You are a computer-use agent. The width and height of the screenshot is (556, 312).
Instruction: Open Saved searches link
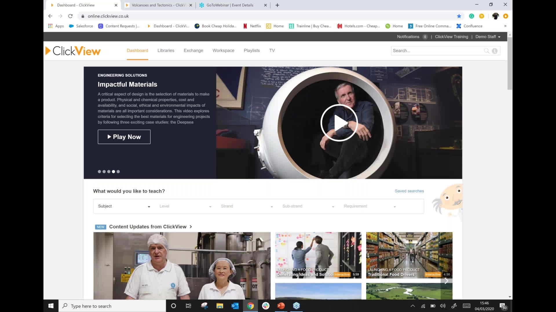coord(409,191)
